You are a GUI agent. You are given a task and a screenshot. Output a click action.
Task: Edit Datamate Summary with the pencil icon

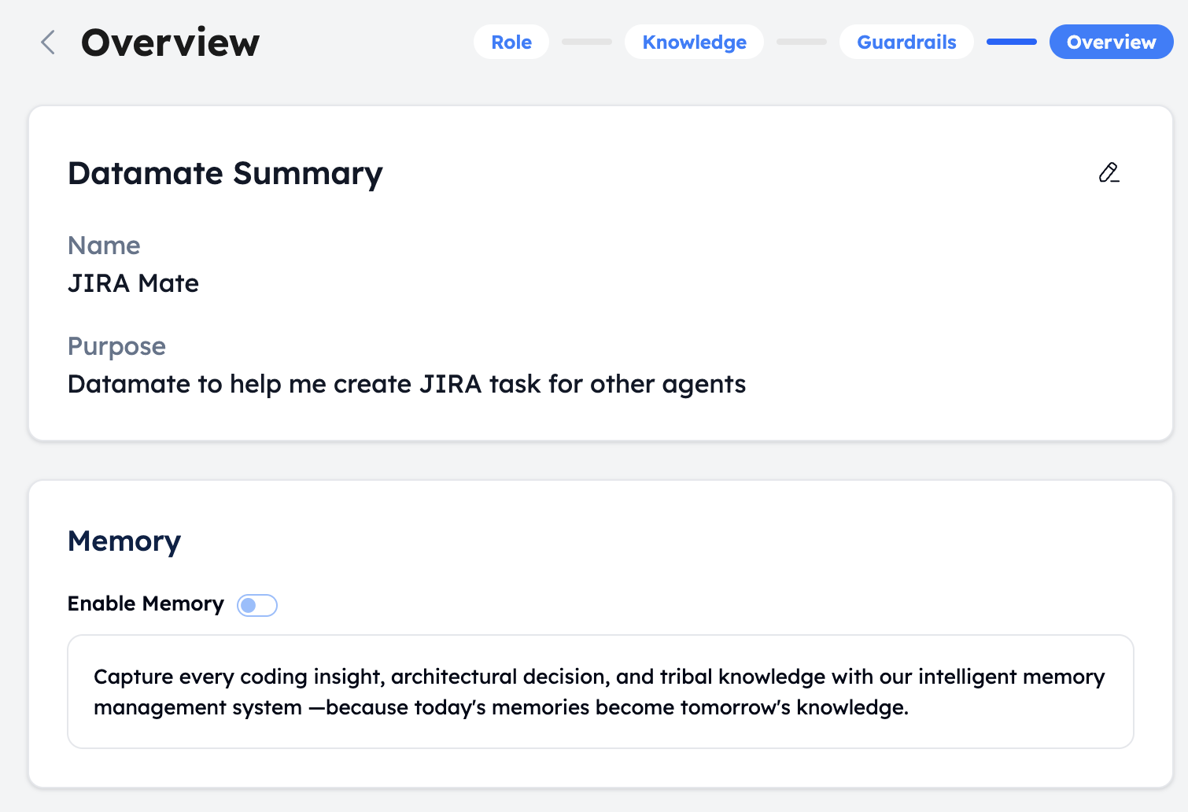click(1109, 172)
